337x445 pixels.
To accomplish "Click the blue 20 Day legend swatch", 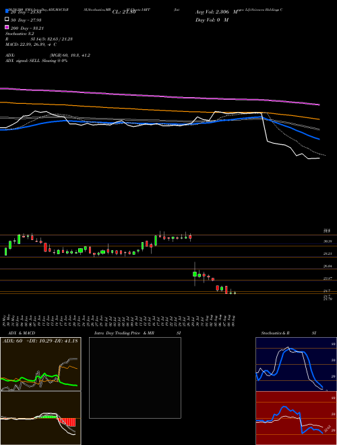I will (7, 11).
